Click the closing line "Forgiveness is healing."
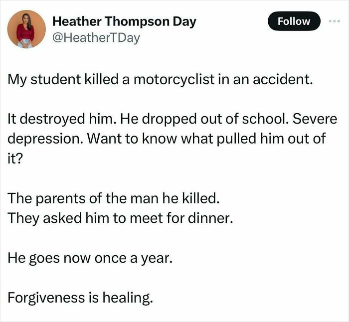The width and height of the screenshot is (349, 322). [80, 298]
